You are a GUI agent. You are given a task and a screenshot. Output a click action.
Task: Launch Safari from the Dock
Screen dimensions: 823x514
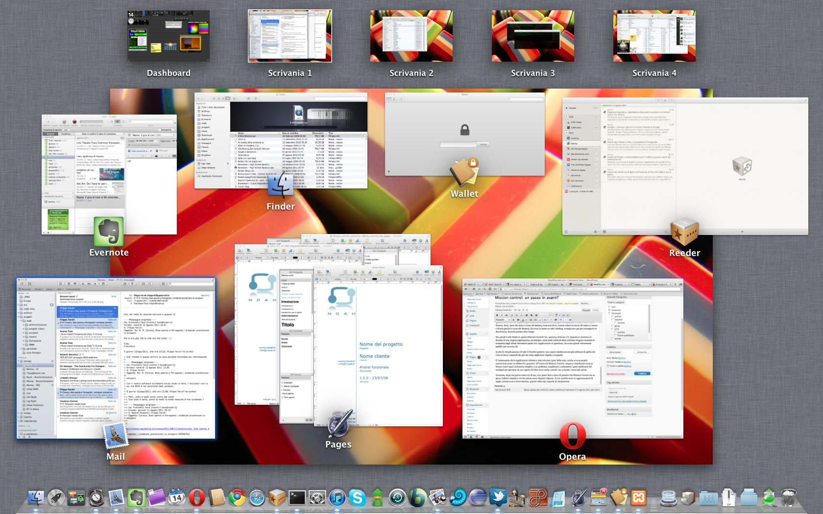pyautogui.click(x=257, y=498)
